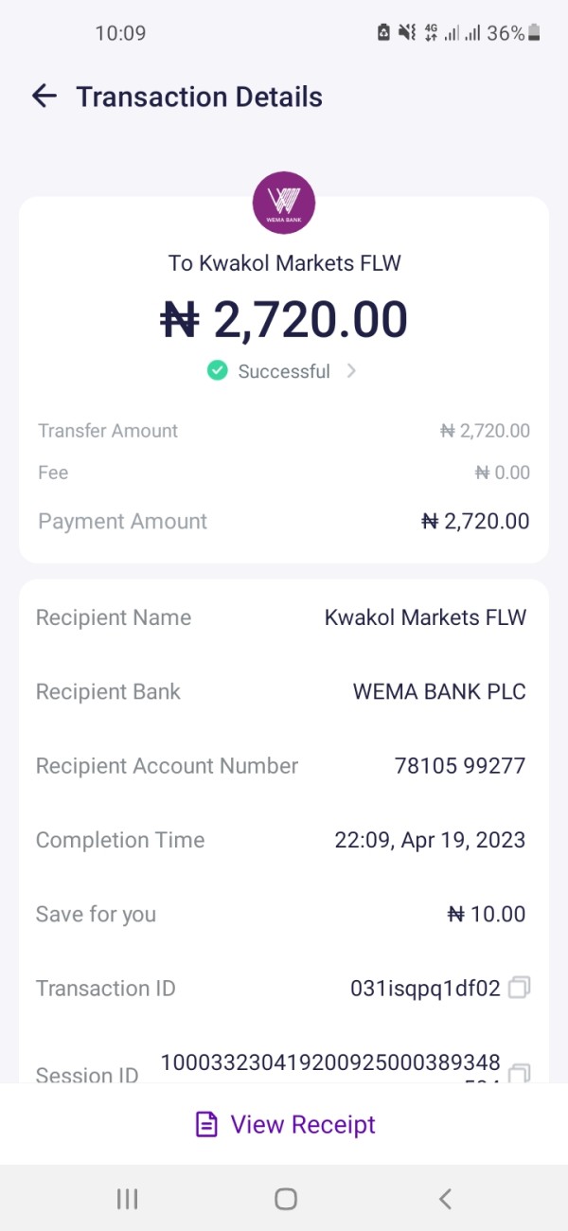This screenshot has height=1231, width=568.
Task: Tap the Transaction Details page title
Action: [x=199, y=97]
